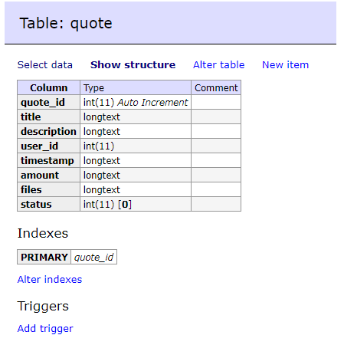Open the Alter indexes link
This screenshot has height=358, width=344.
point(50,280)
